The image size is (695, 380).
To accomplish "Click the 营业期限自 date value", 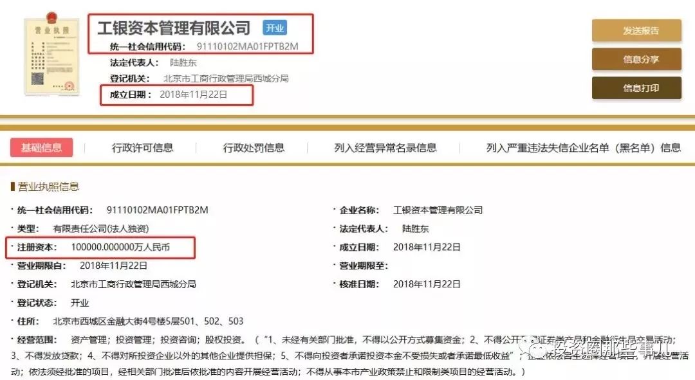I will (113, 266).
